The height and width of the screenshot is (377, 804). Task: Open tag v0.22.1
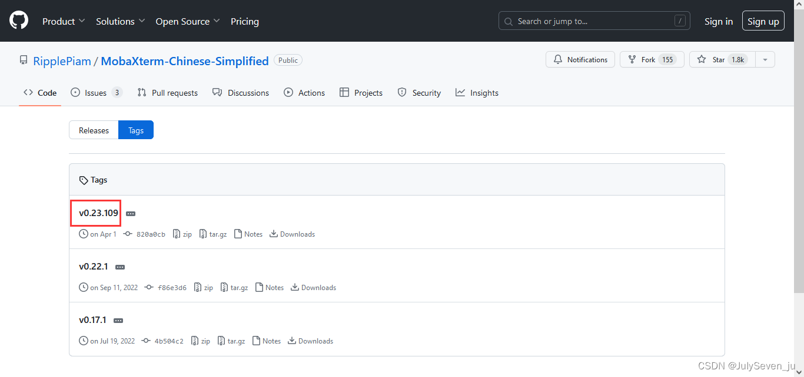(94, 267)
